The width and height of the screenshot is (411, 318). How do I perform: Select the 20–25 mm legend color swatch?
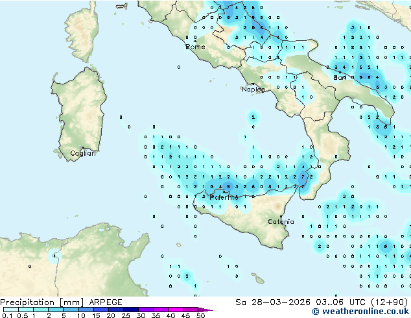coord(115,310)
